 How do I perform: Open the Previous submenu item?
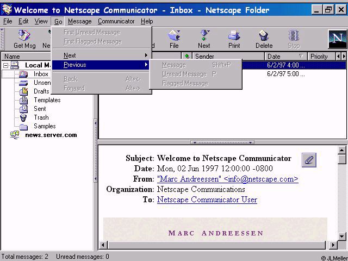pyautogui.click(x=101, y=65)
